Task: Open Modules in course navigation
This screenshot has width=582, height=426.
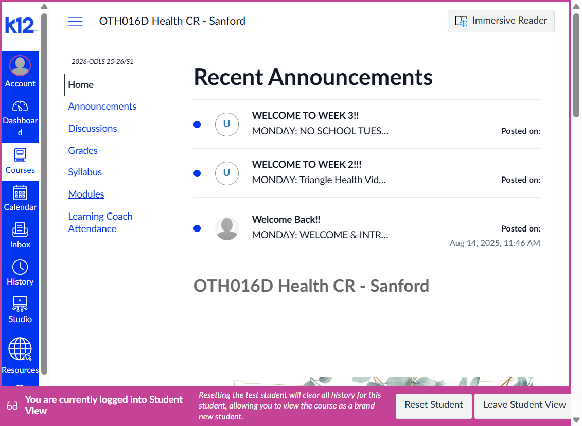Action: (x=86, y=194)
